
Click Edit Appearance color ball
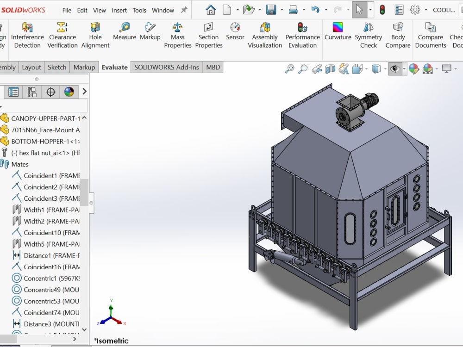413,69
